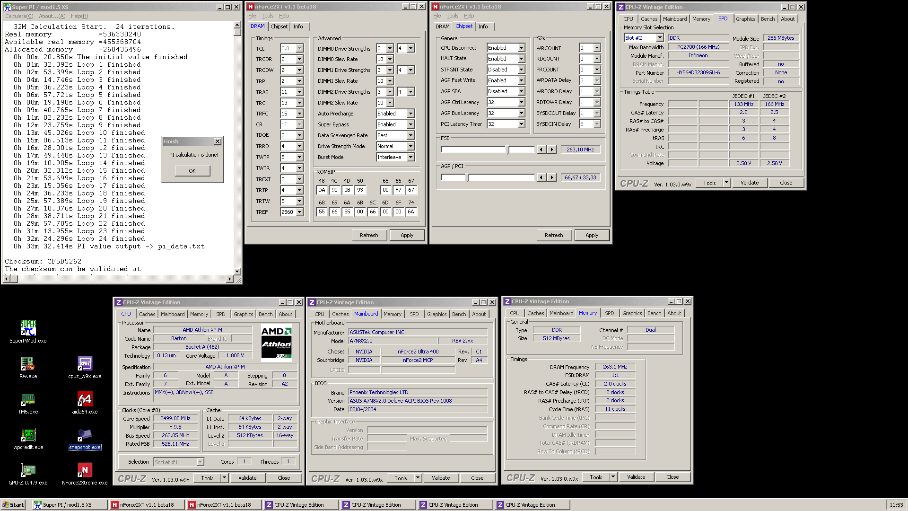Decrease AGP/PCI with left arrow button
The image size is (908, 511).
pyautogui.click(x=542, y=177)
